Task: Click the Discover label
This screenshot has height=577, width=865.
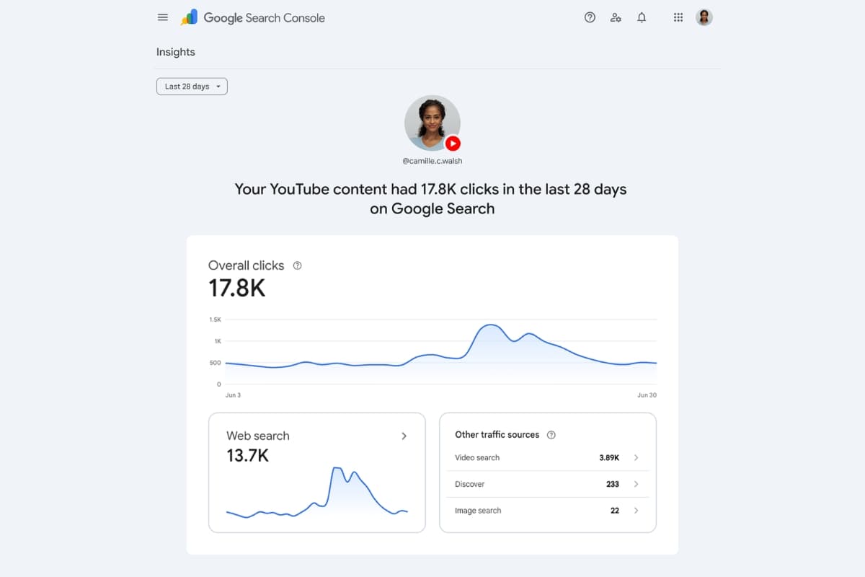Action: tap(470, 484)
